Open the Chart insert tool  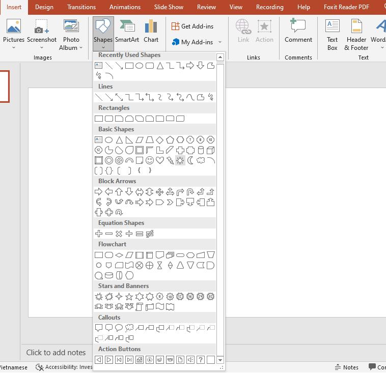click(x=151, y=32)
